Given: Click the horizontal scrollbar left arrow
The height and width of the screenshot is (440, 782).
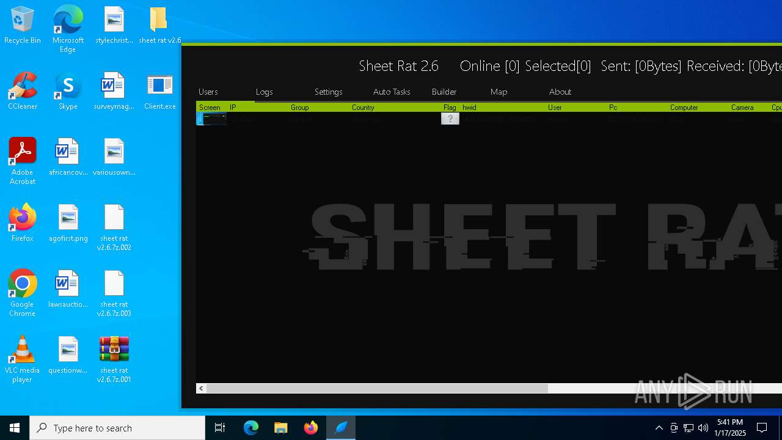Looking at the screenshot, I should 201,389.
